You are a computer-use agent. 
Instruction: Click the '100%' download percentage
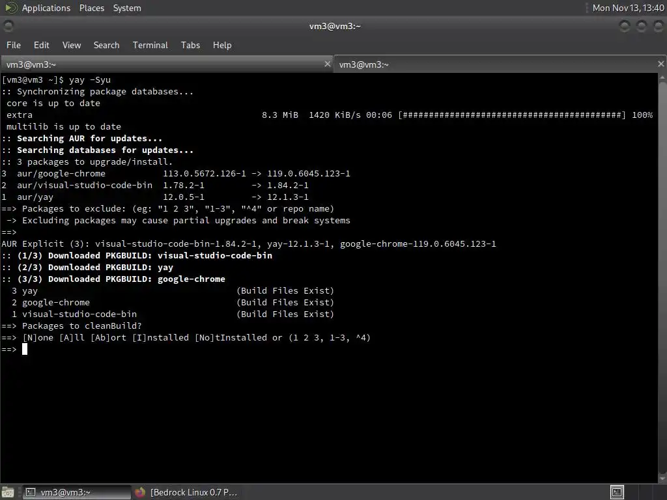coord(642,115)
